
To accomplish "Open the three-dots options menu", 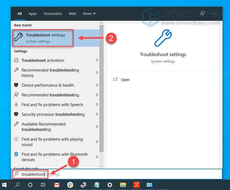I will coord(214,13).
